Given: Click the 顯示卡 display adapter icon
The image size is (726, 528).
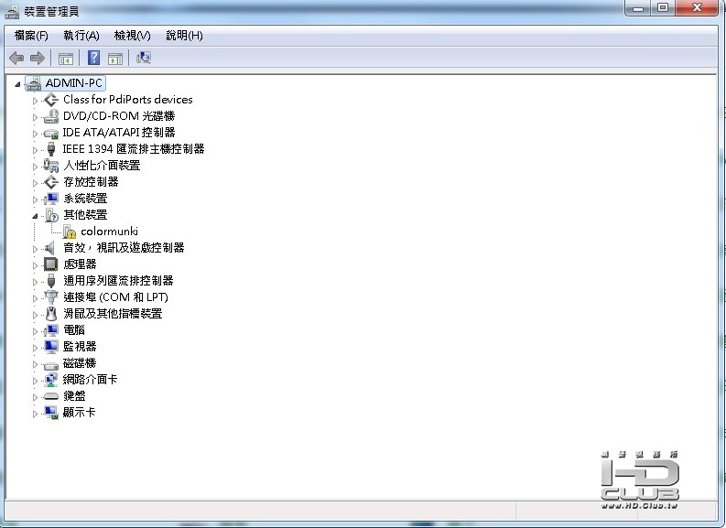Looking at the screenshot, I should (x=51, y=413).
